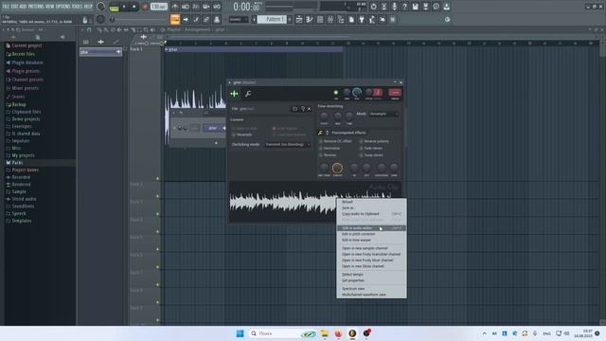Open the Mixer view icon
The height and width of the screenshot is (341, 606).
tap(330, 19)
